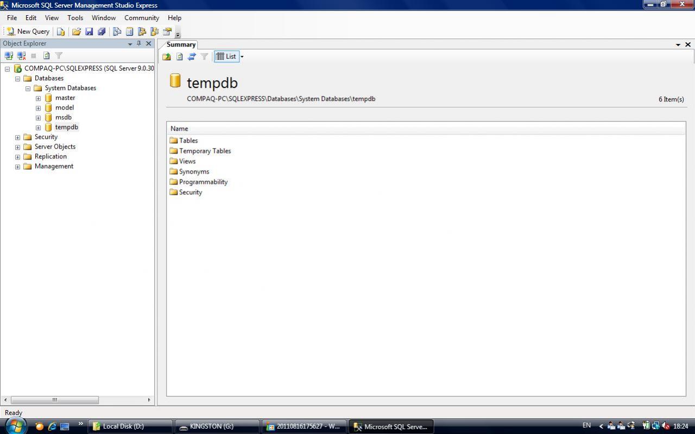695x434 pixels.
Task: Click the Template Explorer toolbar icon
Action: 155,31
